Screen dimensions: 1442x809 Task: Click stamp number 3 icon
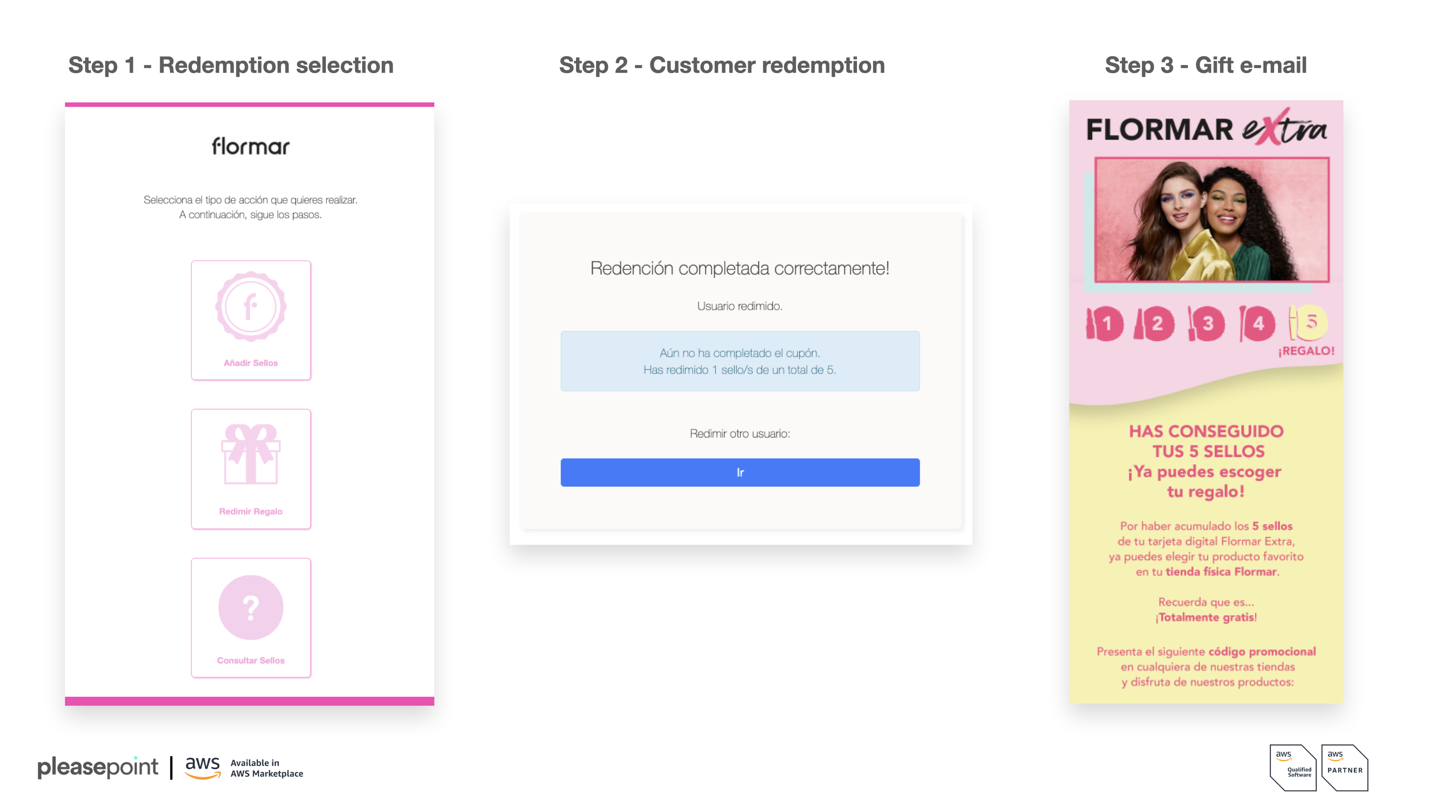1206,323
